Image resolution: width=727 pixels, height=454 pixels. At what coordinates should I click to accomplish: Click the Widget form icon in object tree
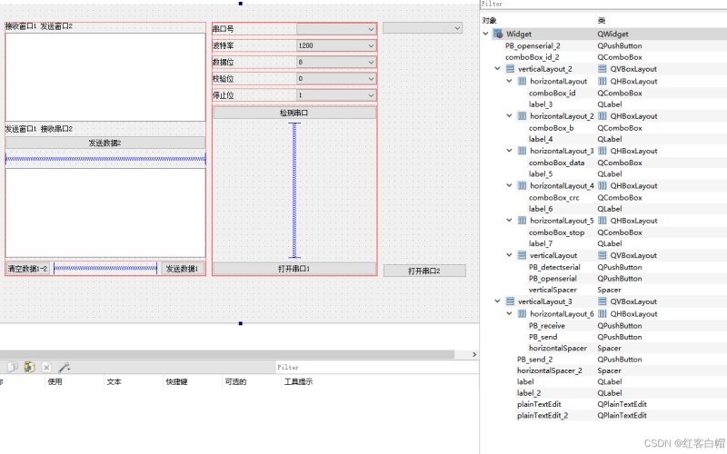tap(498, 34)
